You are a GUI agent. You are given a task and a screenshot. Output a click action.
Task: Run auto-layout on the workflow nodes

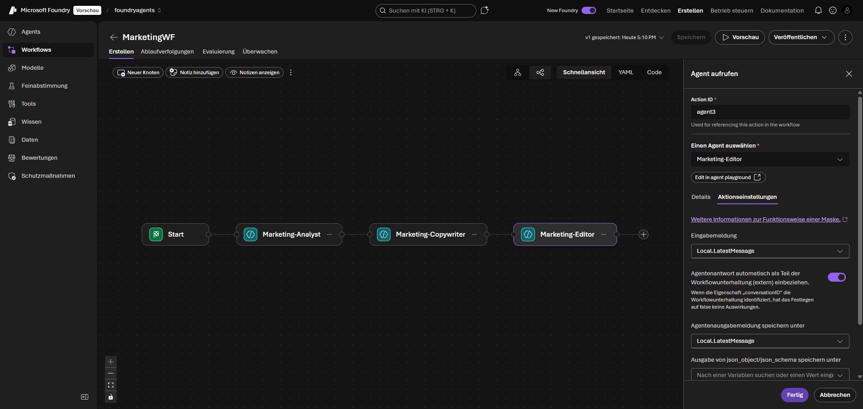pyautogui.click(x=518, y=72)
